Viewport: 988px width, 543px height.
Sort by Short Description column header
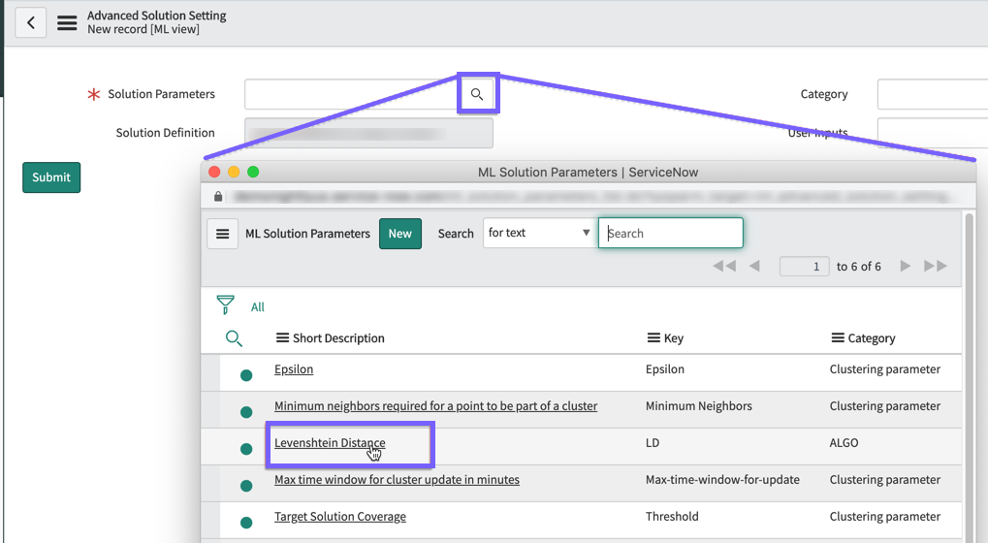[338, 338]
